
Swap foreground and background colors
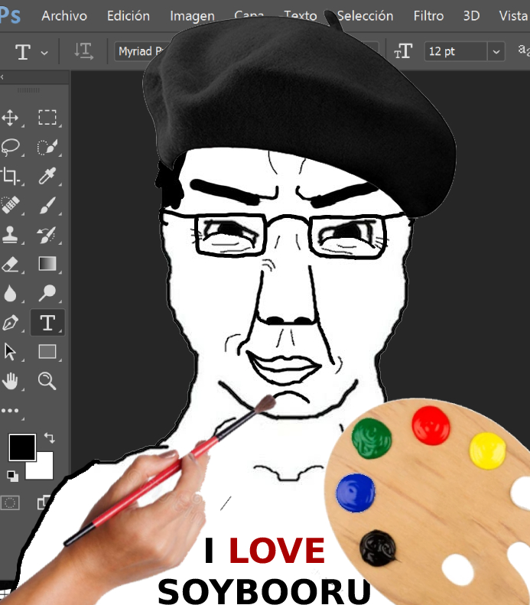coord(50,438)
